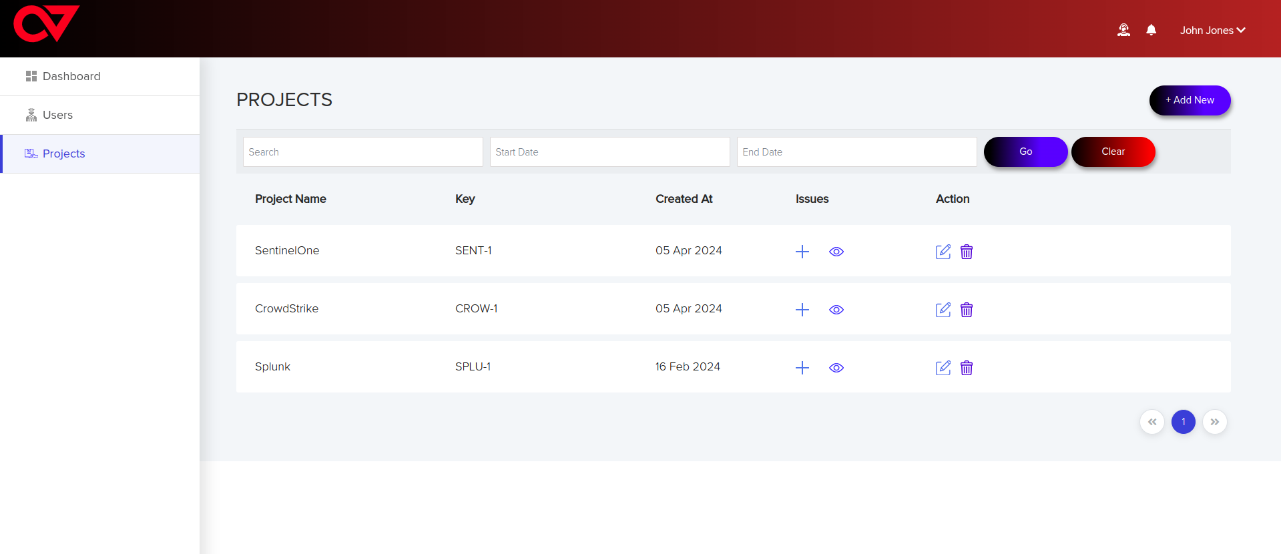Open the Start Date field

[609, 152]
